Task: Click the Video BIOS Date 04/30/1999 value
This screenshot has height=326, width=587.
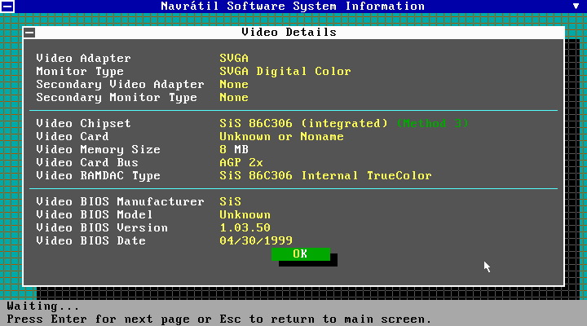Action: pyautogui.click(x=255, y=241)
